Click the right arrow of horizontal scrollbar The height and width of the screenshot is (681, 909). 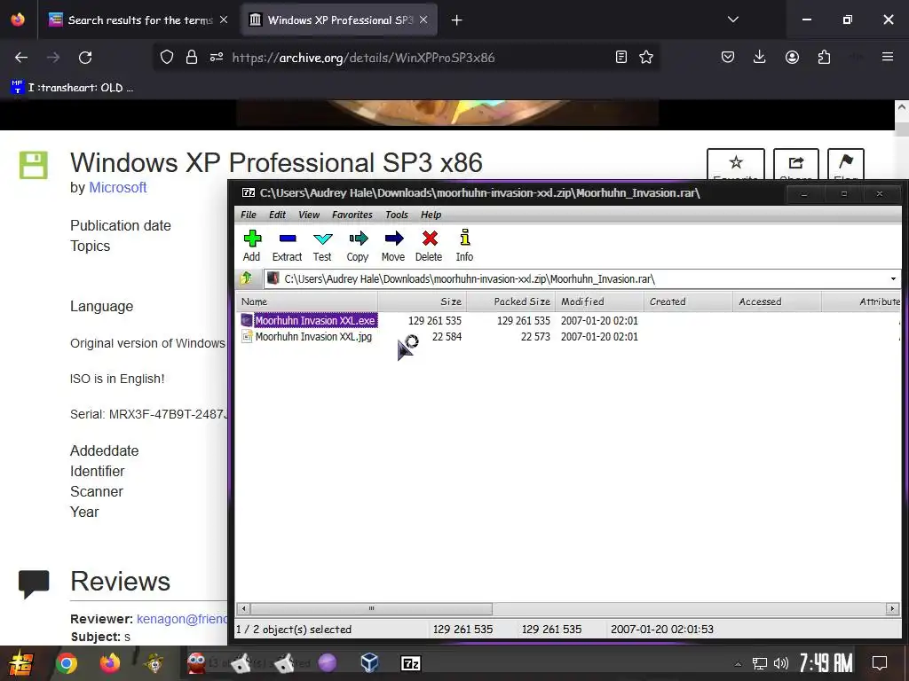click(893, 608)
